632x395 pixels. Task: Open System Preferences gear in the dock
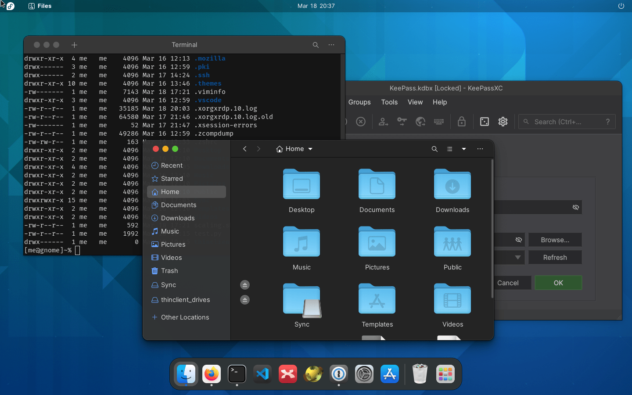(364, 374)
